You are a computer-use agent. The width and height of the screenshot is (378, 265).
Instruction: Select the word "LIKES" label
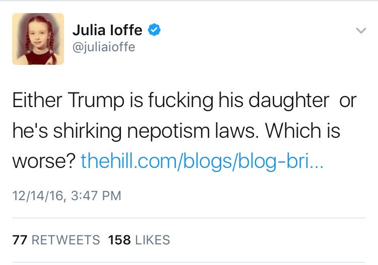coord(152,240)
